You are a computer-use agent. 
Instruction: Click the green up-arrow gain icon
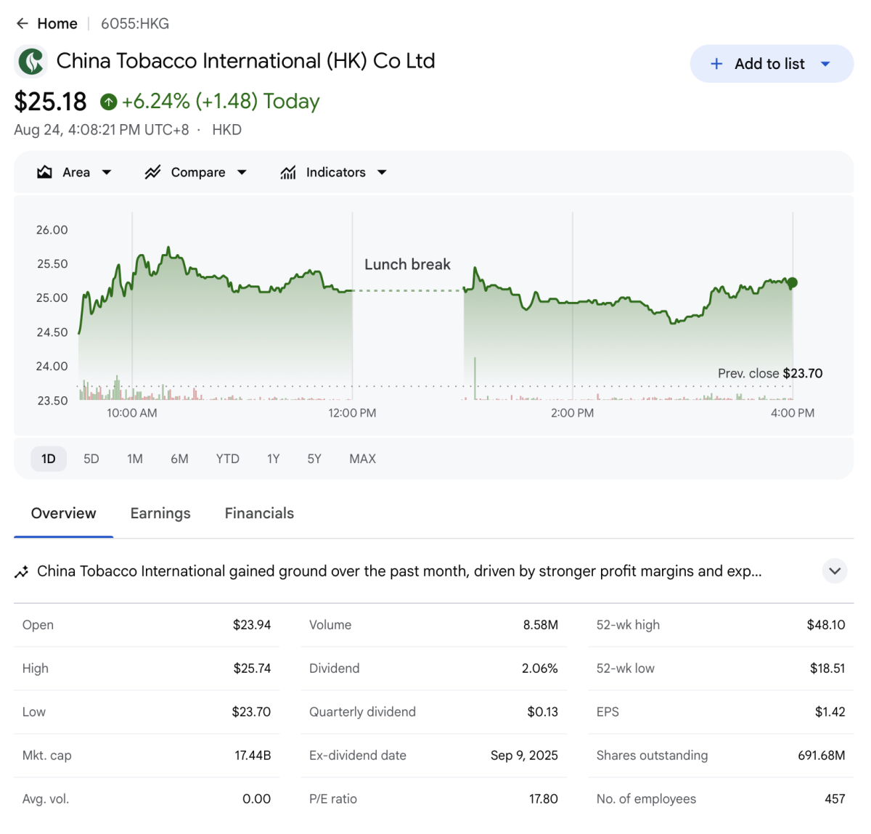pos(109,102)
